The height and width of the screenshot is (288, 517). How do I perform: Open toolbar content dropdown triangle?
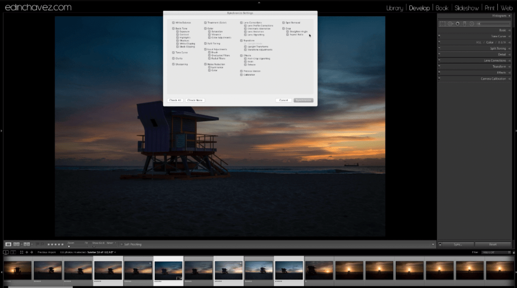point(433,245)
